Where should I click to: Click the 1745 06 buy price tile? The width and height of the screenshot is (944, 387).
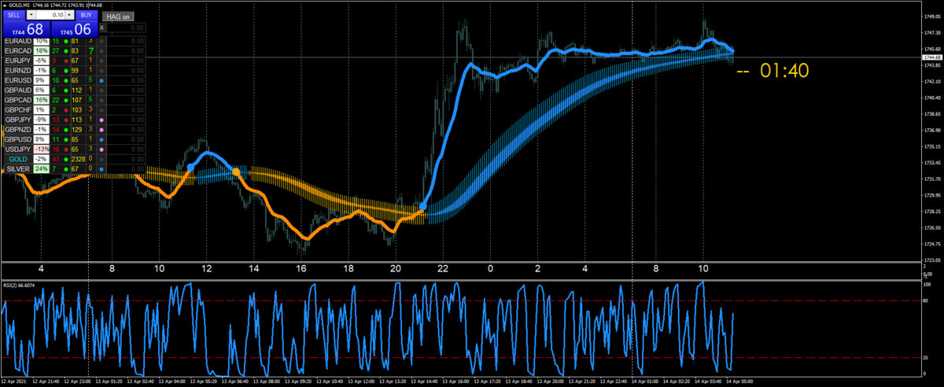[75, 29]
